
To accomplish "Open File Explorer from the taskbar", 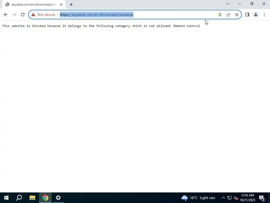I will point(32,198).
